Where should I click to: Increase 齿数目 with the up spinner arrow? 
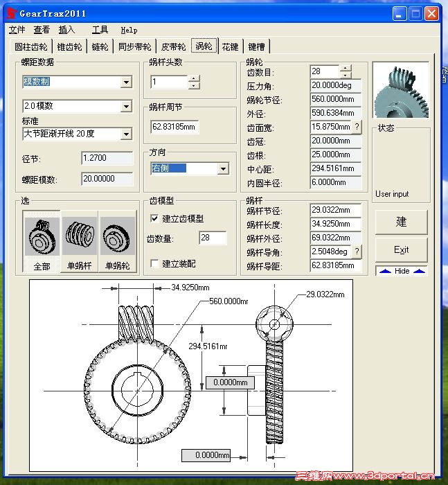click(346, 68)
